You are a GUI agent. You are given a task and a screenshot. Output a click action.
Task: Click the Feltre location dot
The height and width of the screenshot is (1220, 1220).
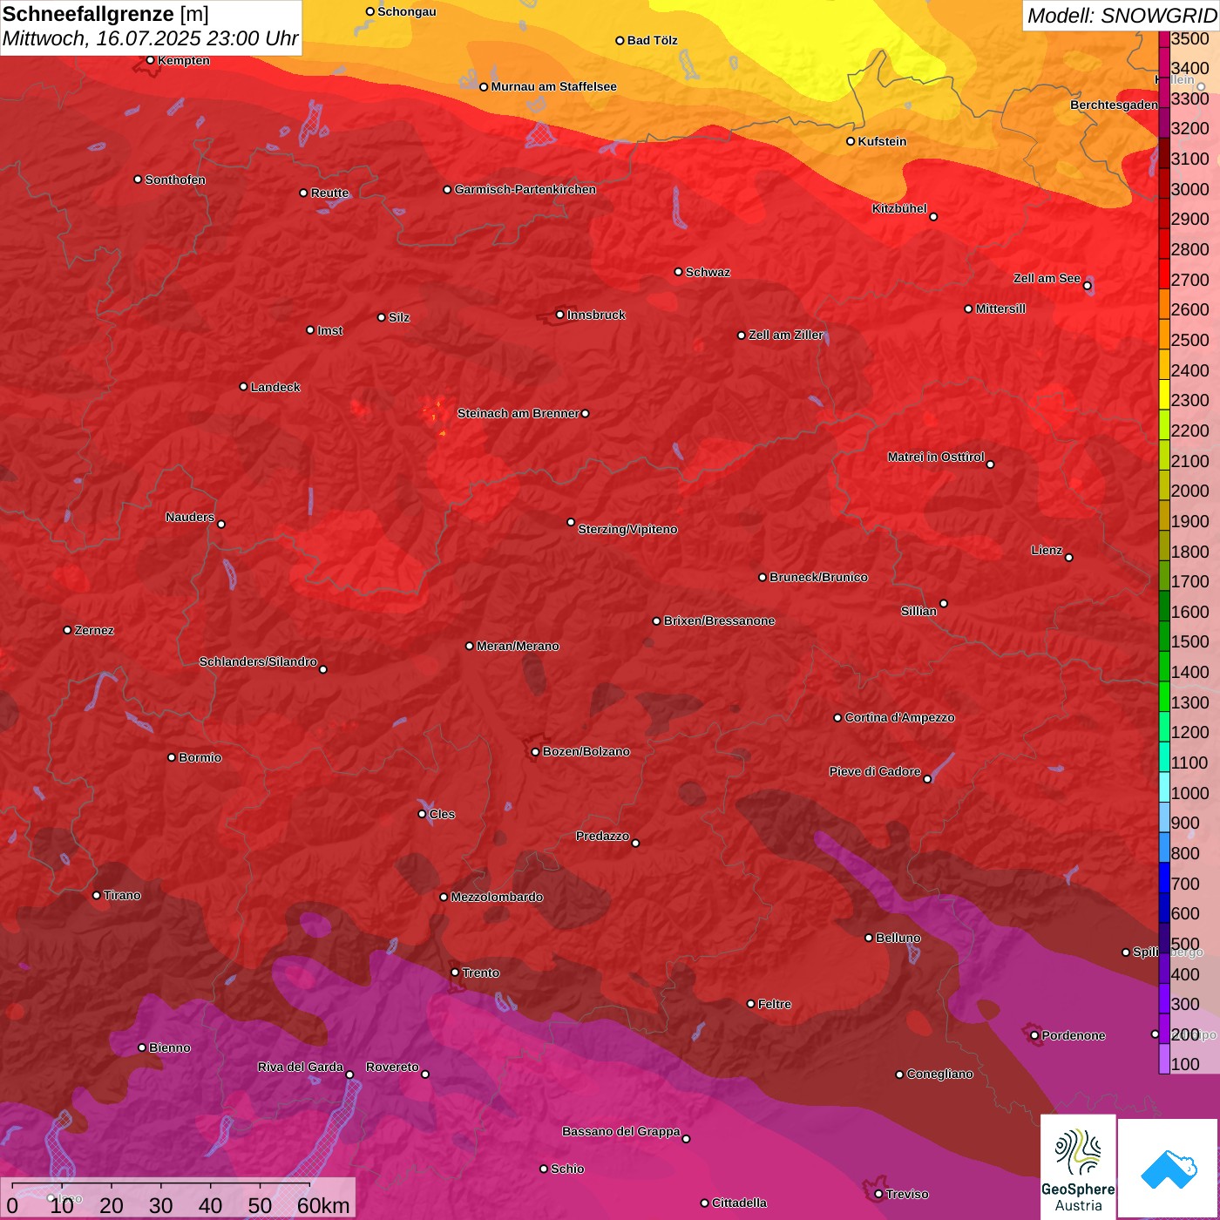751,1004
